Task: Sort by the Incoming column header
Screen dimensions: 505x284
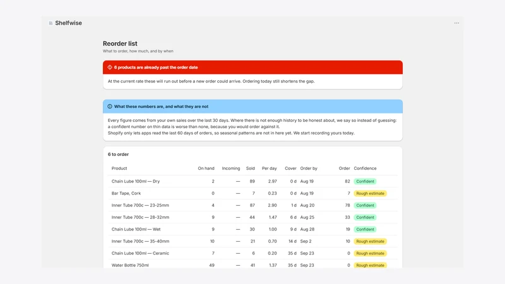Action: coord(230,169)
